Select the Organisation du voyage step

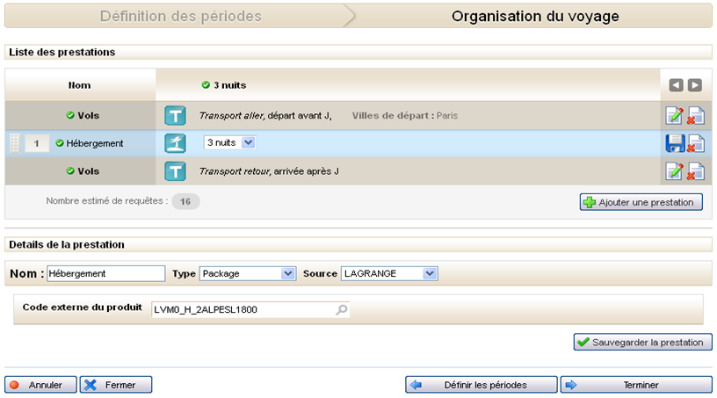point(534,16)
